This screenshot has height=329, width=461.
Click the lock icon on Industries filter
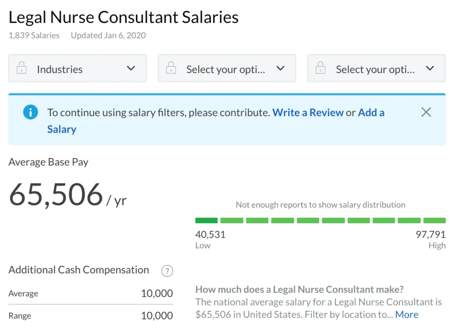point(21,69)
